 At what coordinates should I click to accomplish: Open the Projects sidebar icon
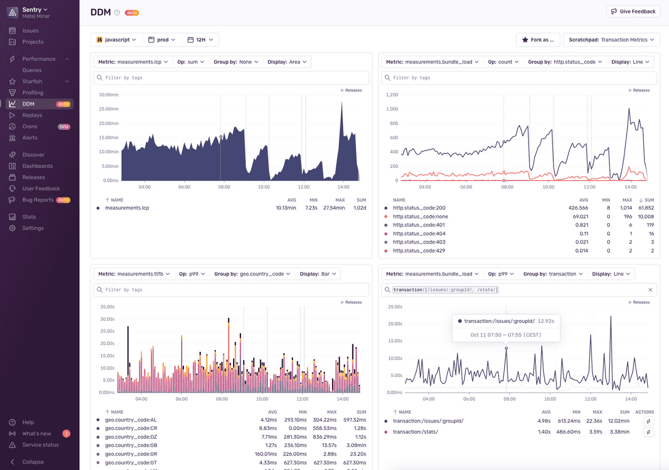pos(12,42)
